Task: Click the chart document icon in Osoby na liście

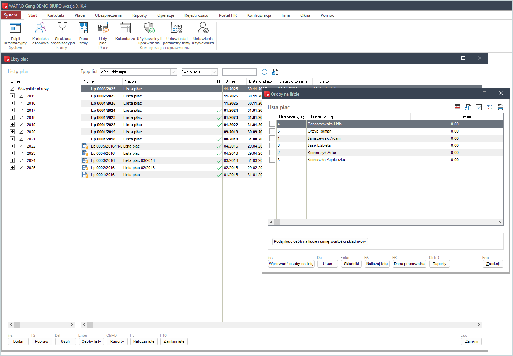Action: [x=468, y=107]
